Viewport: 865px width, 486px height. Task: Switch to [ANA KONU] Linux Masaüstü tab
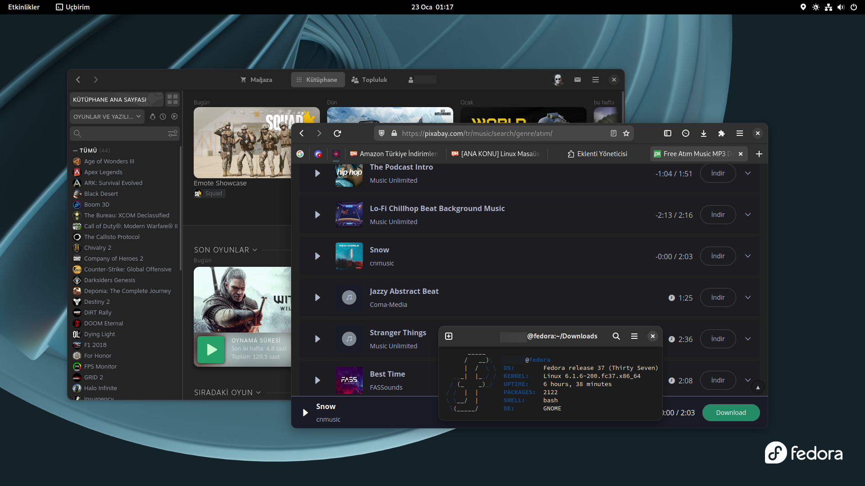click(496, 154)
